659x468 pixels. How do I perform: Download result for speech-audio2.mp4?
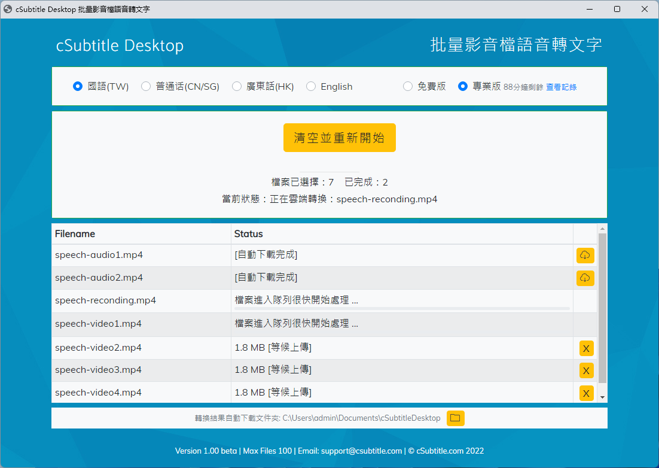tap(585, 278)
